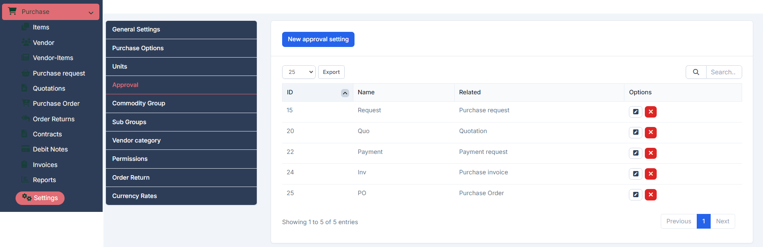
Task: Click the edit icon for PO row
Action: tap(635, 195)
